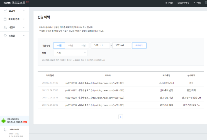Expand the 도움말 menu chevron

[x=24, y=35]
